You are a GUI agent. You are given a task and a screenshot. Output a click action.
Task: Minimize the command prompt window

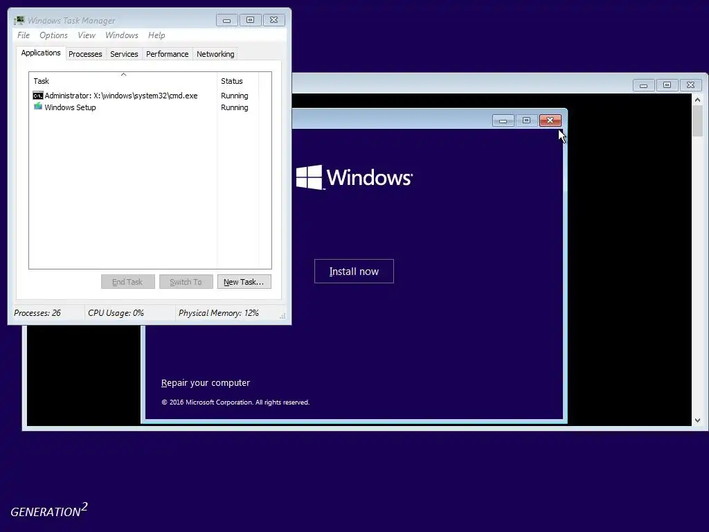click(x=643, y=85)
